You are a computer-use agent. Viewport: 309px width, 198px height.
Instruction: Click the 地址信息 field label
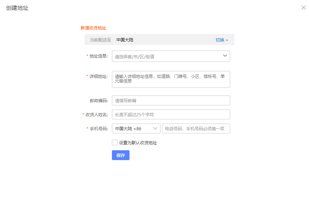click(x=98, y=56)
